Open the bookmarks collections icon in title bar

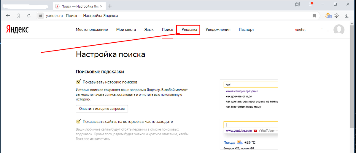click(298, 4)
